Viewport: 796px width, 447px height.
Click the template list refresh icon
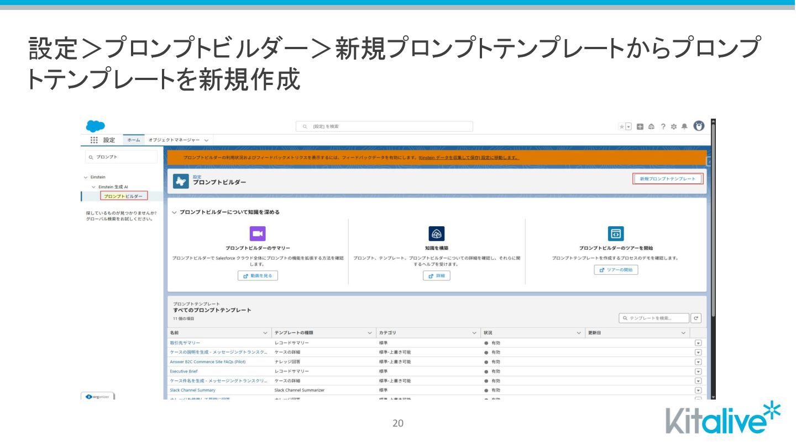coord(696,318)
